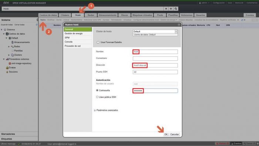Expand the Marcadores panel
Viewport: 259px width, 146px height.
click(x=19, y=134)
